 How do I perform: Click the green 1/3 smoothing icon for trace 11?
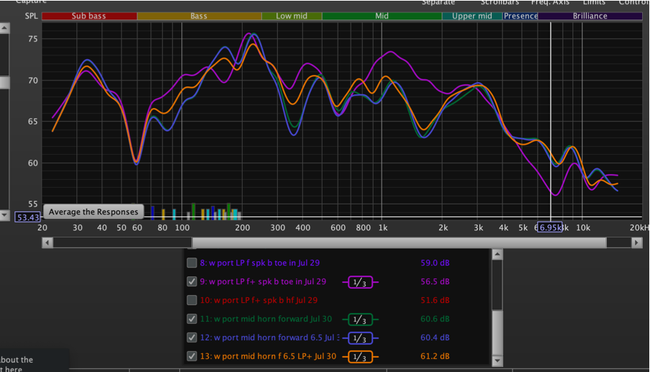[x=361, y=319]
